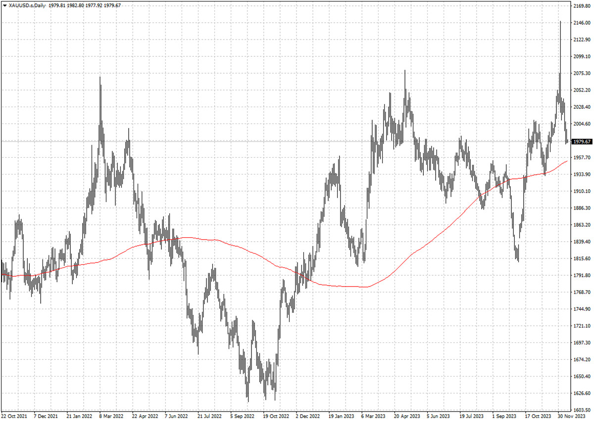This screenshot has width=594, height=422.
Task: Click the 1933.90 price axis label
Action: point(581,174)
